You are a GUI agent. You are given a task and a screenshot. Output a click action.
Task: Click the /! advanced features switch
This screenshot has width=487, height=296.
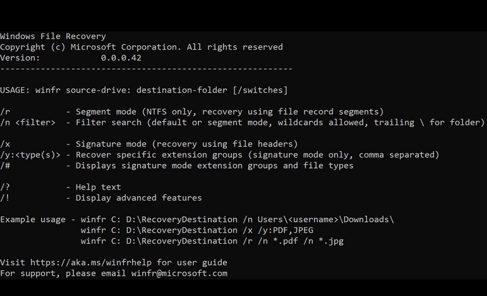(x=5, y=198)
